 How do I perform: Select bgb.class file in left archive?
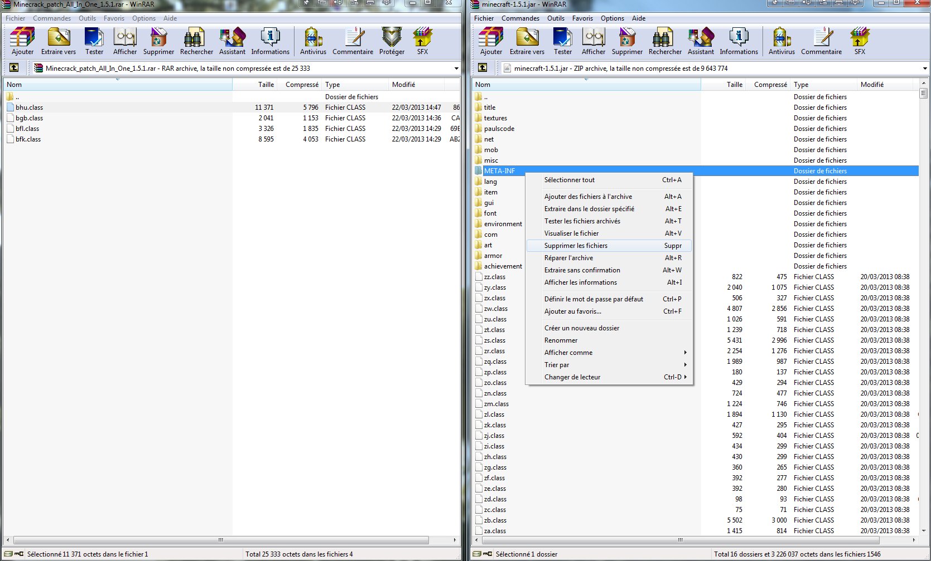pyautogui.click(x=29, y=118)
